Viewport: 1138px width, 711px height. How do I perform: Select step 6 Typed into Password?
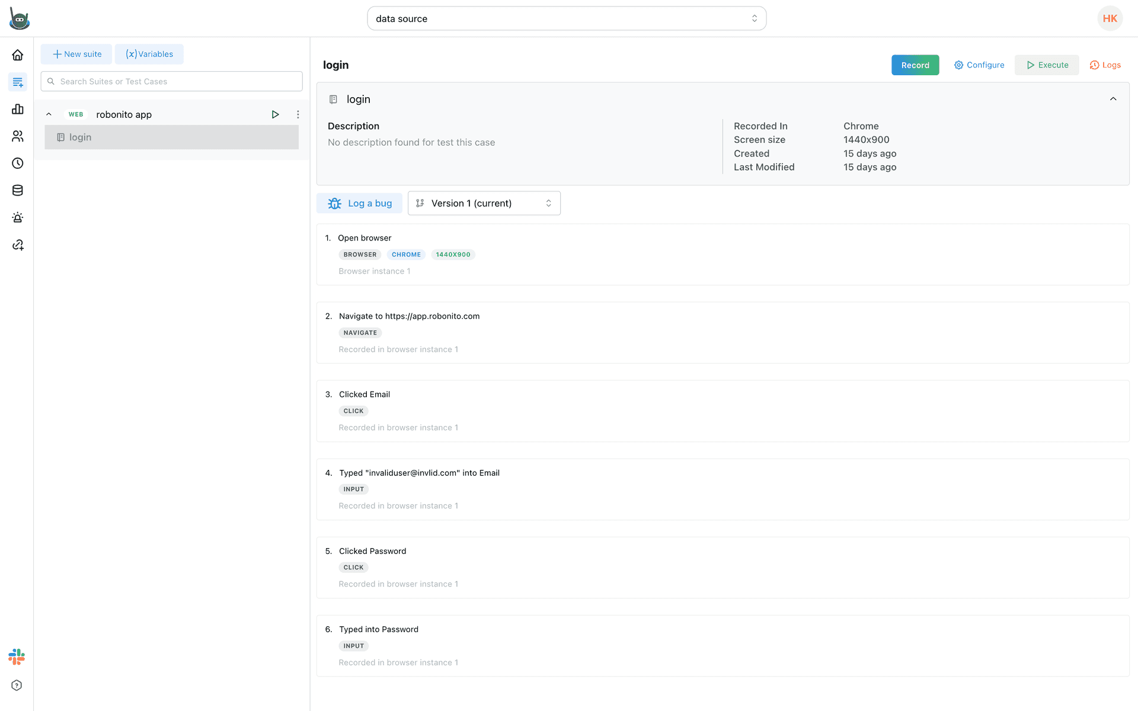tap(723, 646)
